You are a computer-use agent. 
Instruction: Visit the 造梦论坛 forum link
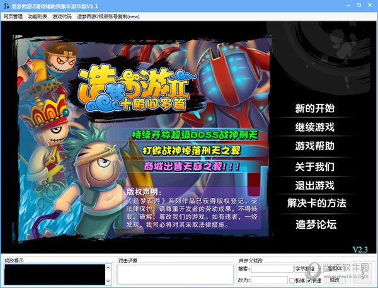316,224
